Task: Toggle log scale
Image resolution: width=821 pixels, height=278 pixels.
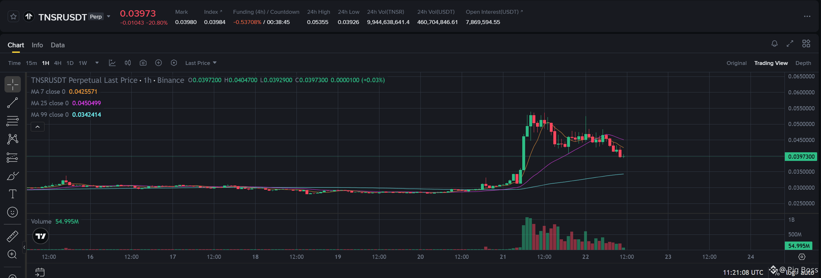Action: 791,273
